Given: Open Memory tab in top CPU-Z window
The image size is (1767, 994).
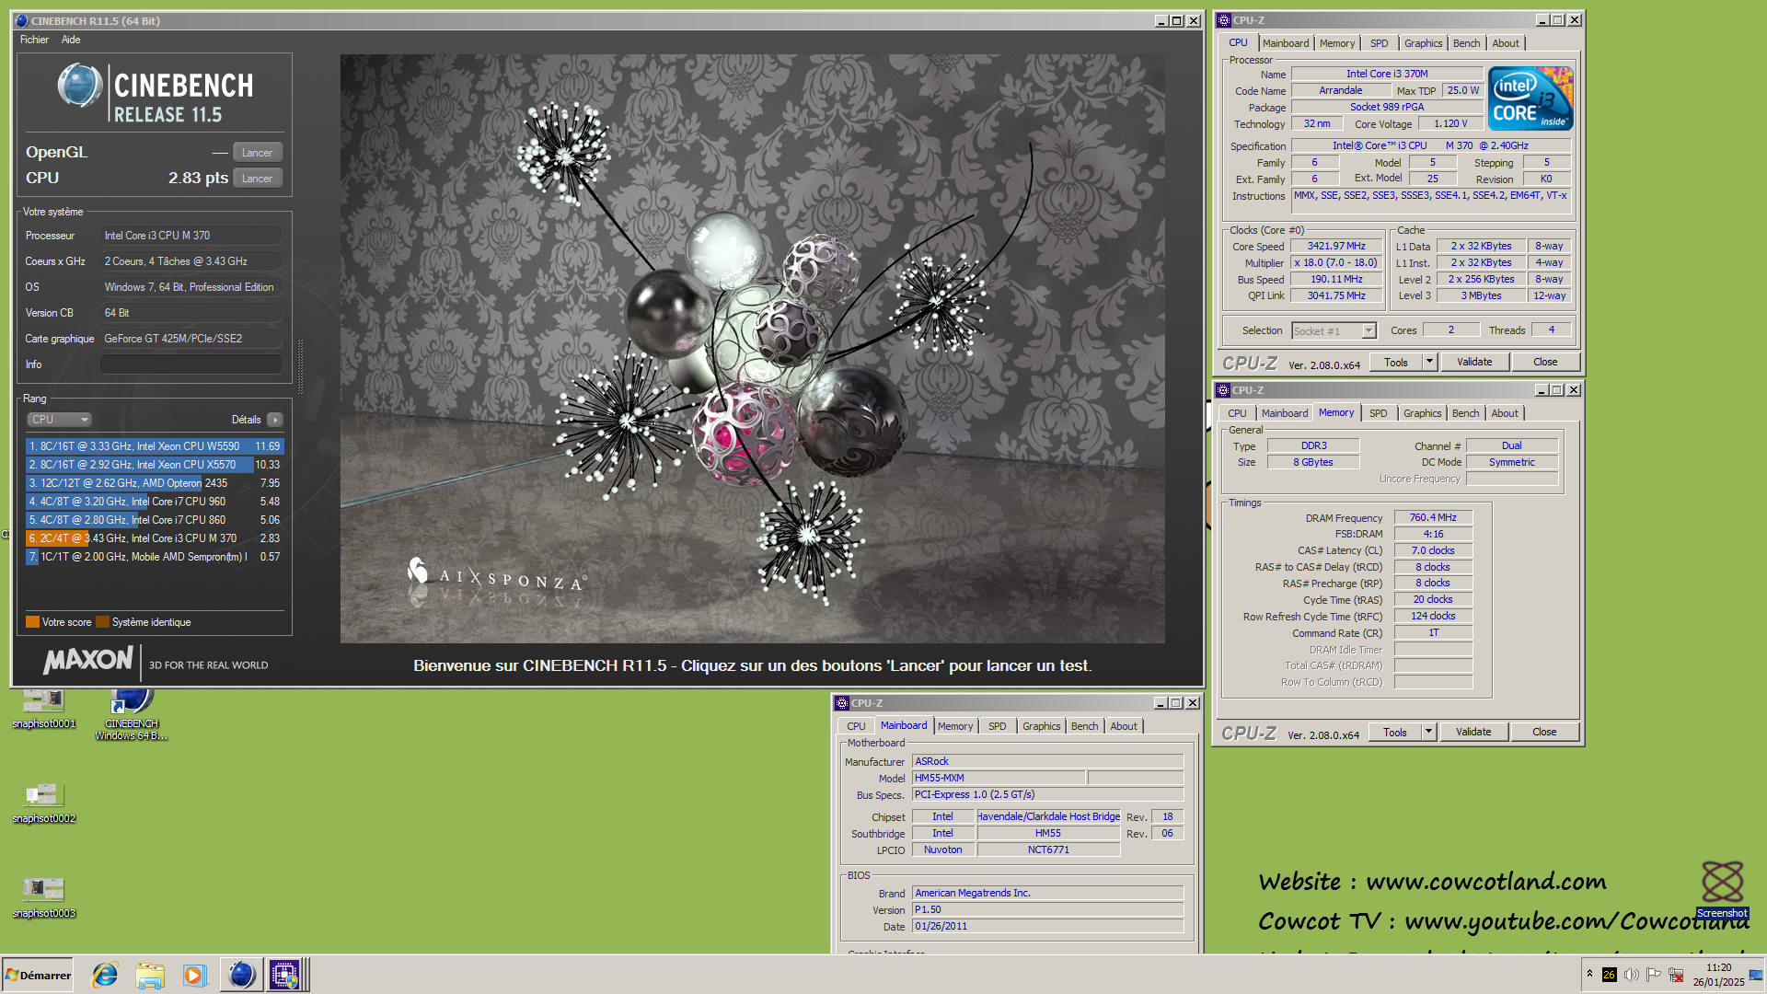Looking at the screenshot, I should [x=1336, y=43].
